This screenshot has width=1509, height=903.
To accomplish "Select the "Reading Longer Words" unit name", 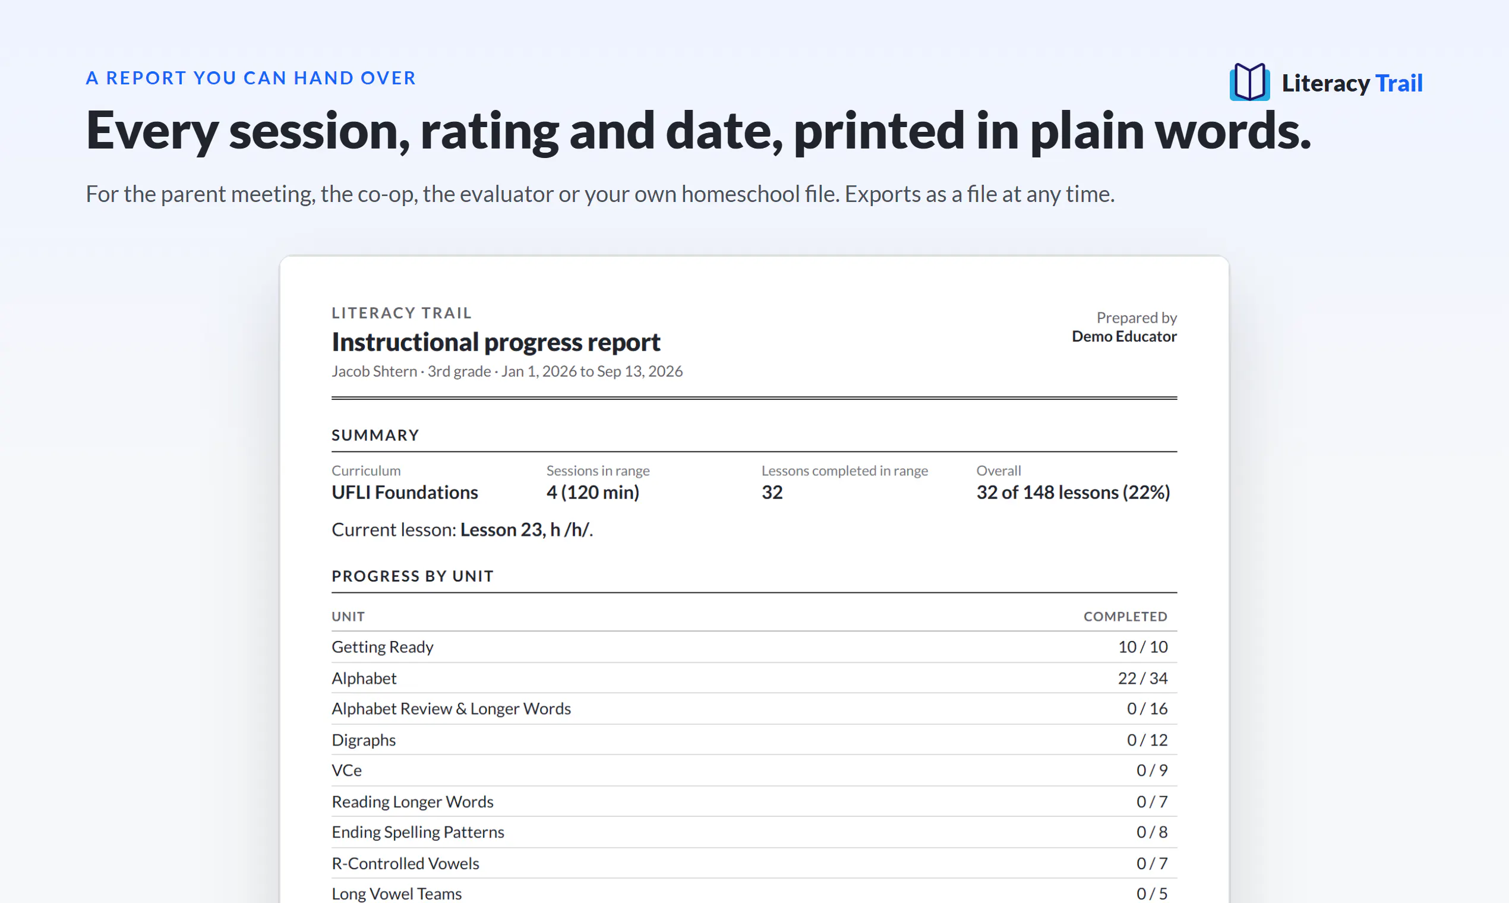I will pyautogui.click(x=412, y=801).
